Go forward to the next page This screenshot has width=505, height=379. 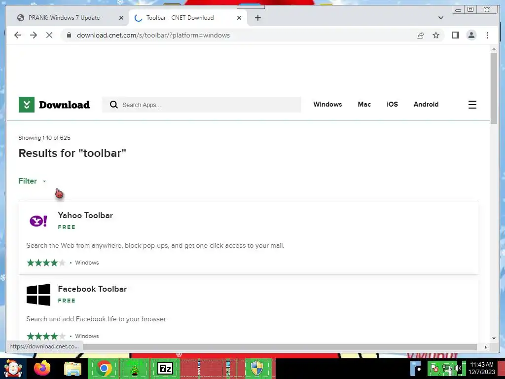click(34, 35)
